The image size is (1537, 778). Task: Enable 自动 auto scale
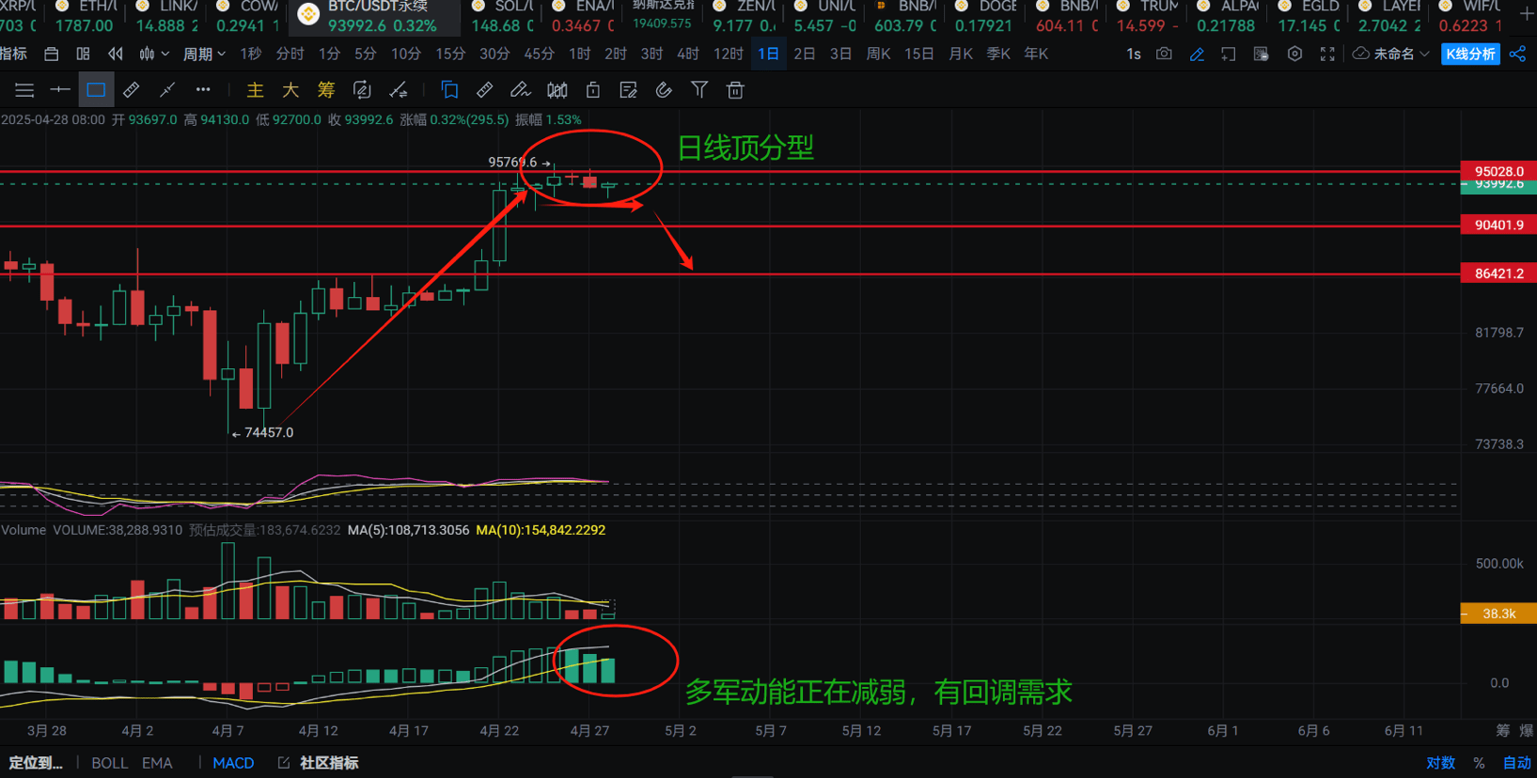[x=1516, y=763]
